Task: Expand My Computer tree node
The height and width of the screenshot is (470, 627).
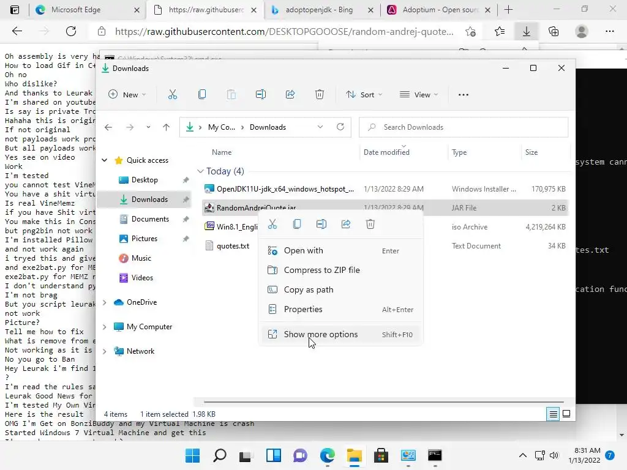Action: pos(104,327)
